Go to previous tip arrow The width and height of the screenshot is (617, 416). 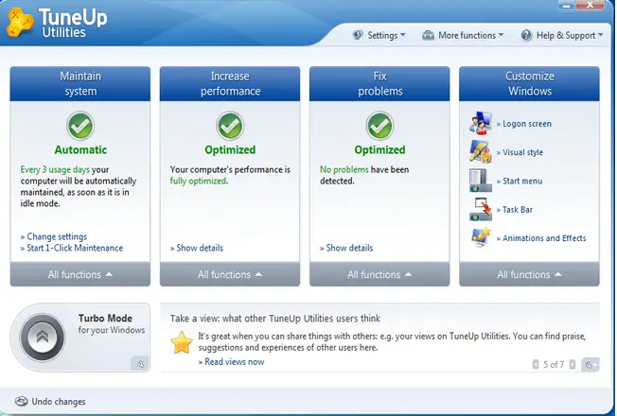[x=536, y=365]
